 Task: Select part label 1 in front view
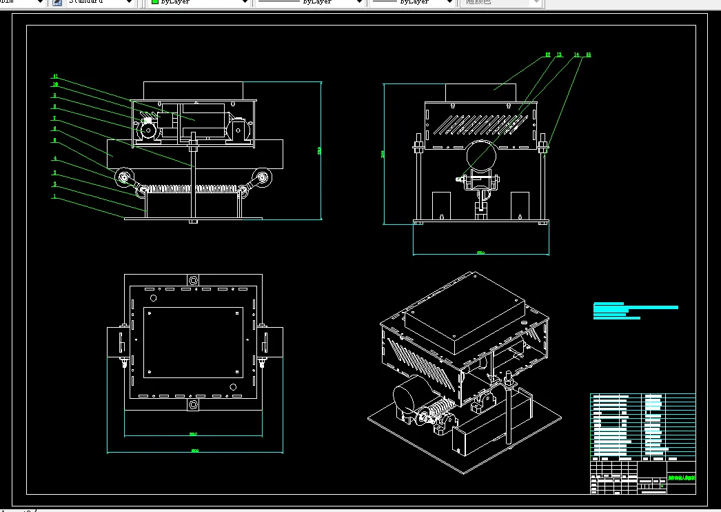point(54,197)
